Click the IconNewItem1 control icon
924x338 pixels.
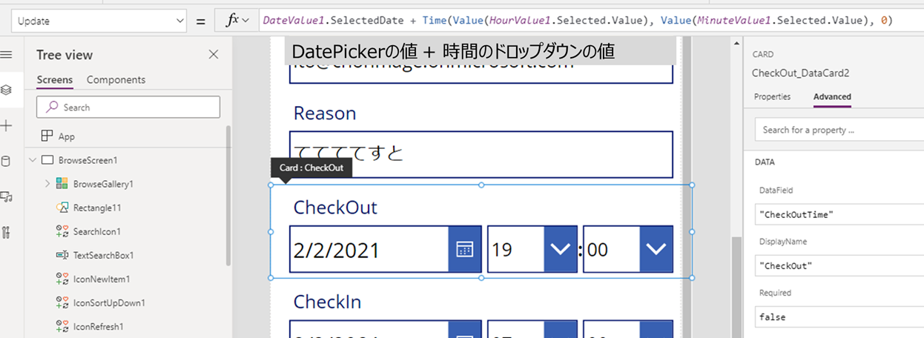tap(62, 279)
